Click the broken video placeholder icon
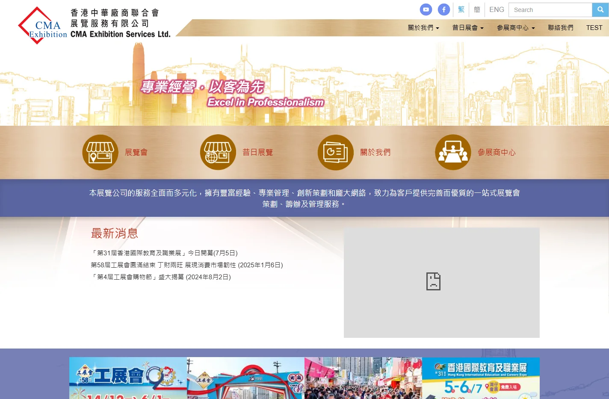The height and width of the screenshot is (399, 609). coord(433,281)
